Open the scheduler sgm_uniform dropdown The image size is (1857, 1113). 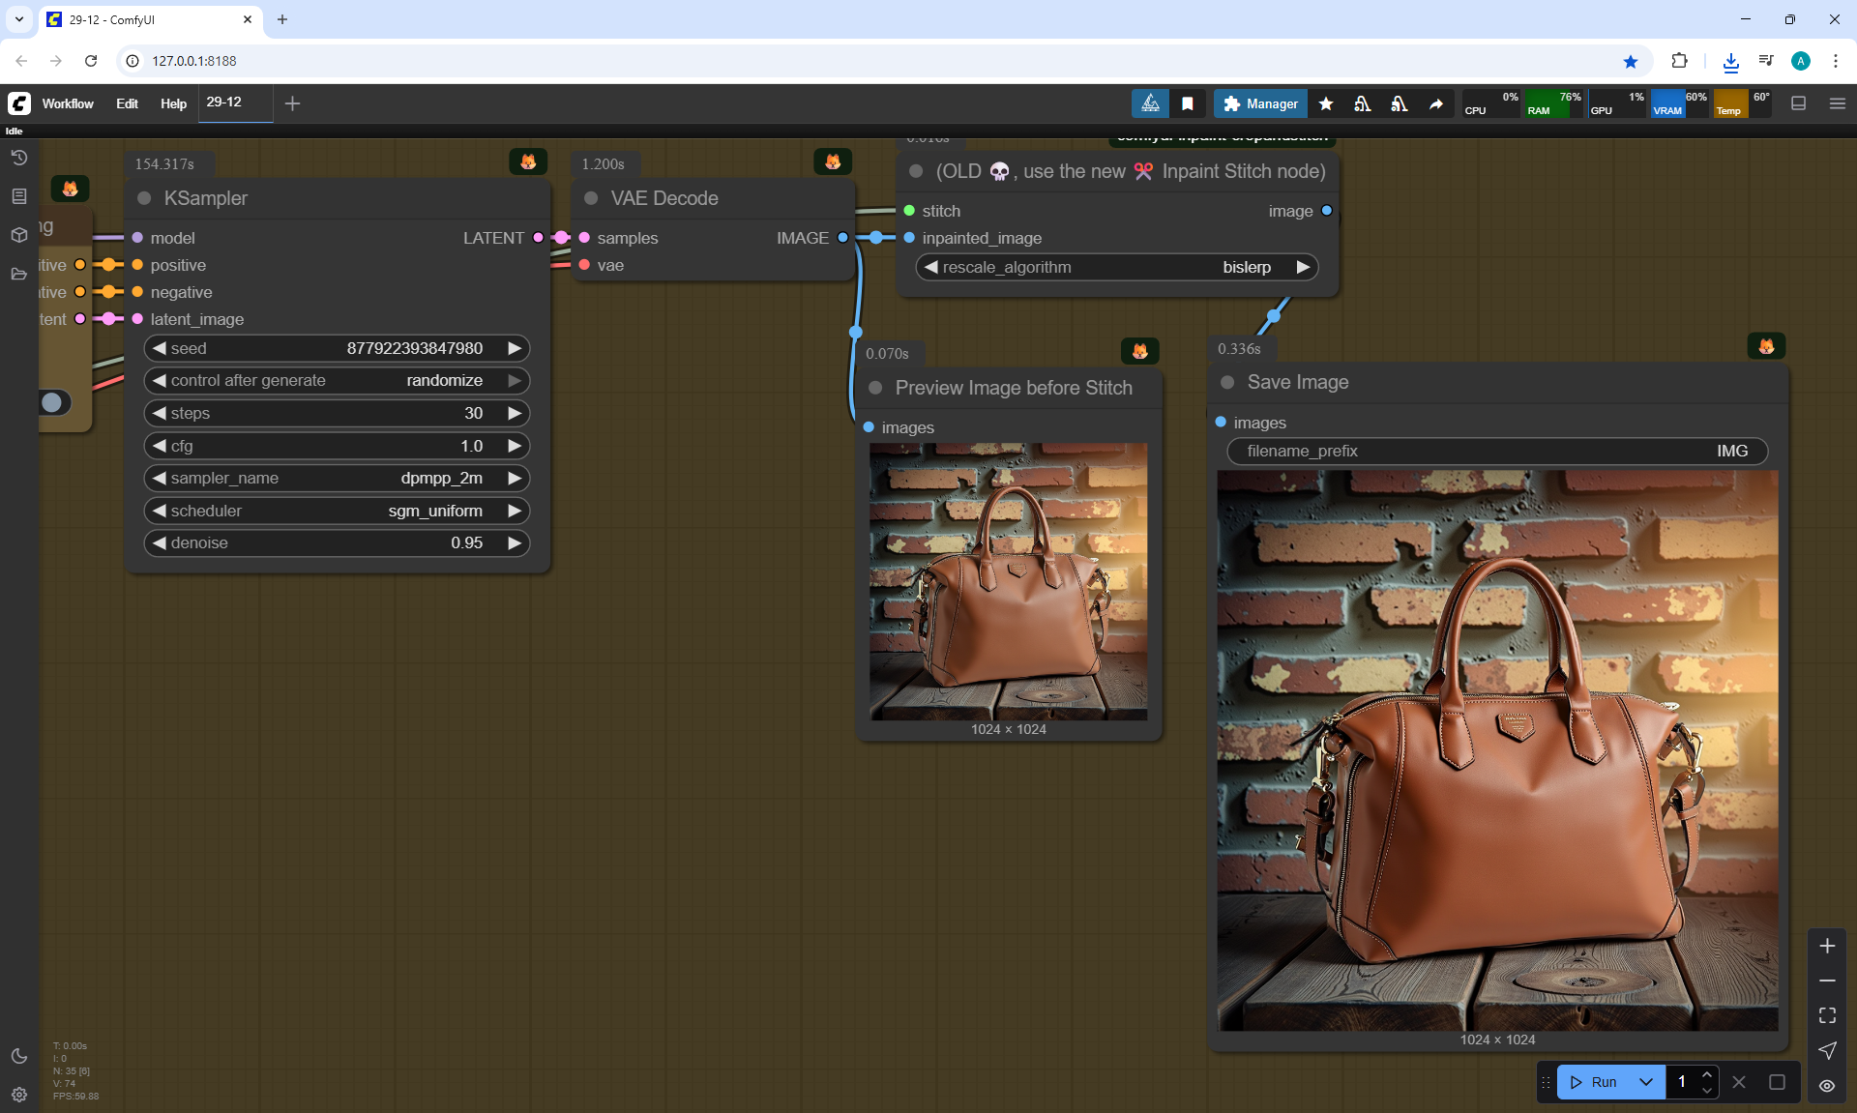click(337, 511)
